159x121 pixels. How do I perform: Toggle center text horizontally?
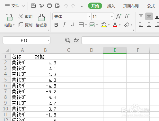click(x=149, y=25)
